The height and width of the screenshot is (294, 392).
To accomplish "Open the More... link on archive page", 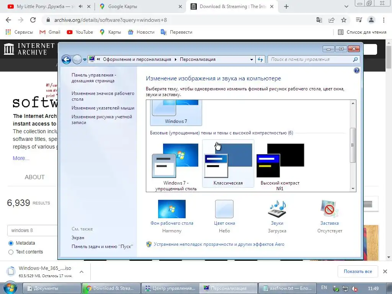I will coord(21,158).
